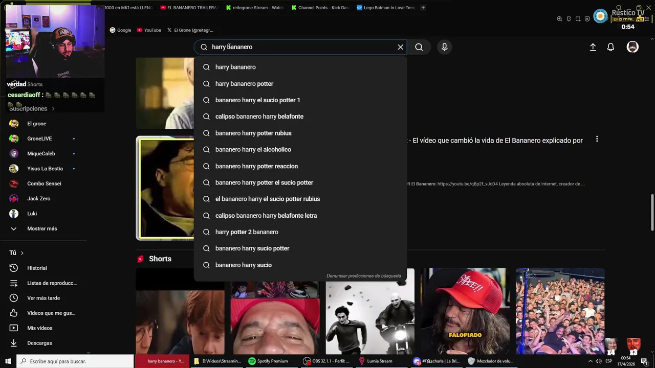
Task: Pick the last suggestion 'bananero harry sucio'
Action: (x=300, y=265)
